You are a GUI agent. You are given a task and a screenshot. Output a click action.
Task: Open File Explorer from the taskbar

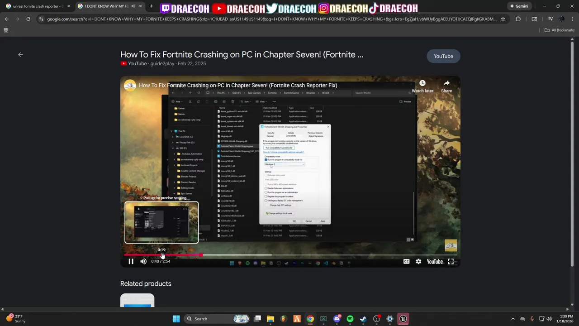271,319
